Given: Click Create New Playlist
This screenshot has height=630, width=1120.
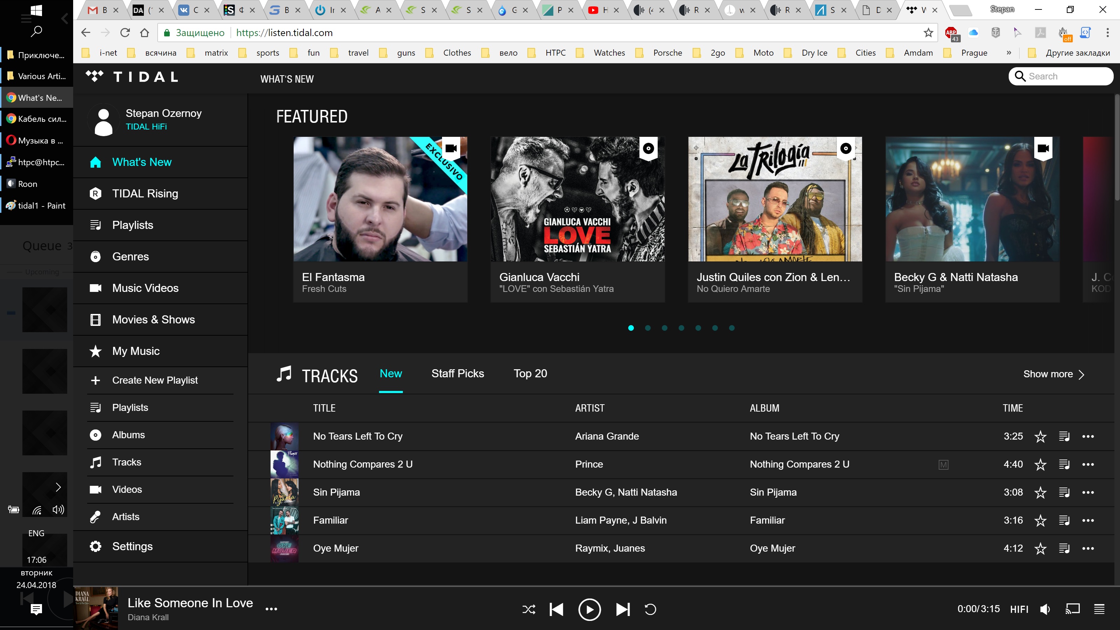Looking at the screenshot, I should [160, 380].
